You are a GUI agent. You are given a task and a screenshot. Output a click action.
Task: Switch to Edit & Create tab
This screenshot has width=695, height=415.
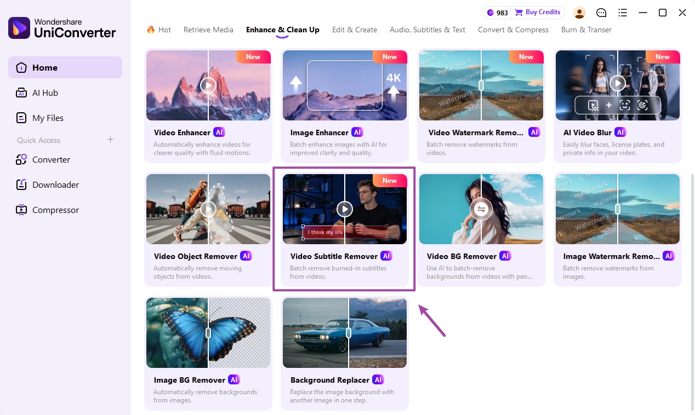point(355,30)
